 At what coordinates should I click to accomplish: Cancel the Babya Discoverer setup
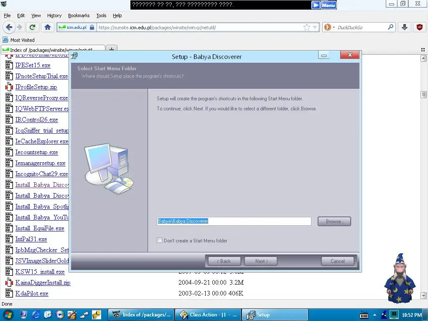tap(338, 261)
